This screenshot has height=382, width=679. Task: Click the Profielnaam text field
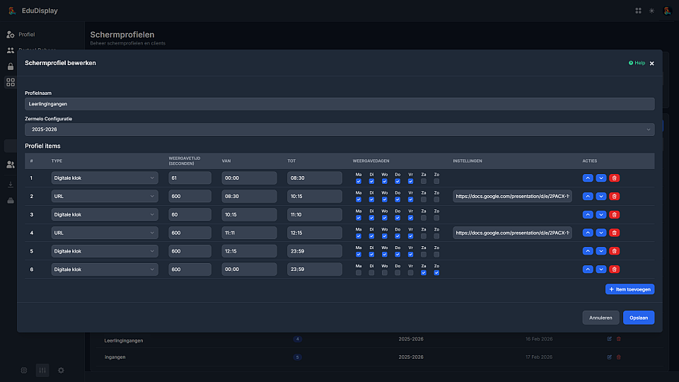tap(339, 104)
